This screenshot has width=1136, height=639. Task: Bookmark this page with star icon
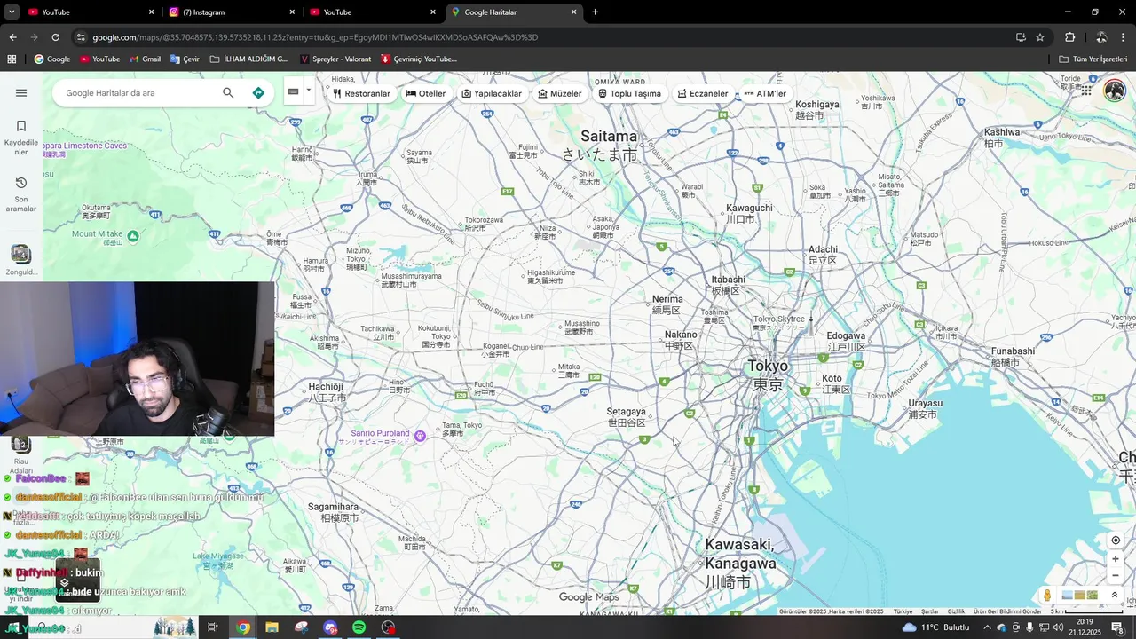1040,37
